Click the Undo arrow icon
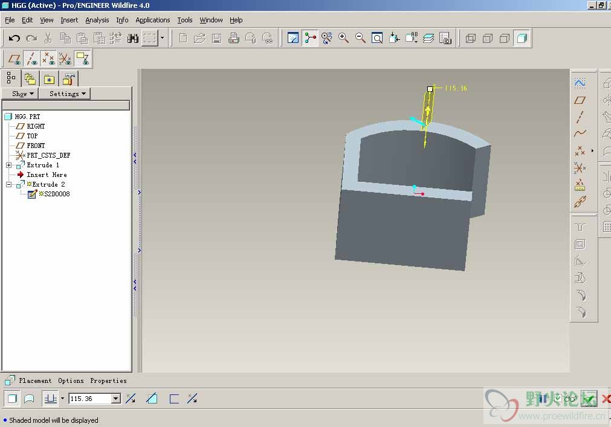611x427 pixels. [15, 38]
